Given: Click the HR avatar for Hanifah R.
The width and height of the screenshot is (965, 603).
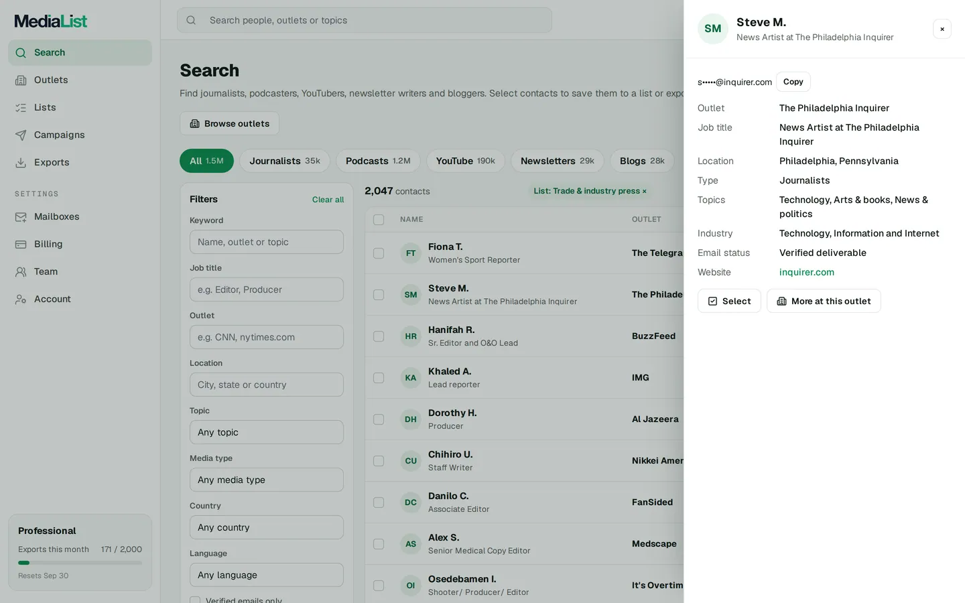Looking at the screenshot, I should (x=411, y=336).
